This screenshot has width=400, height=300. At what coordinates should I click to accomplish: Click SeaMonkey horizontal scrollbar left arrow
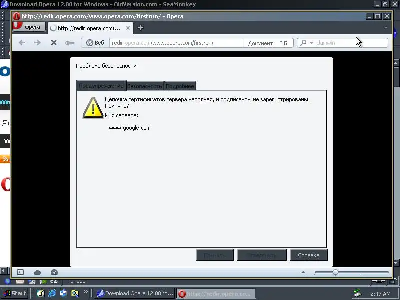tap(3, 270)
